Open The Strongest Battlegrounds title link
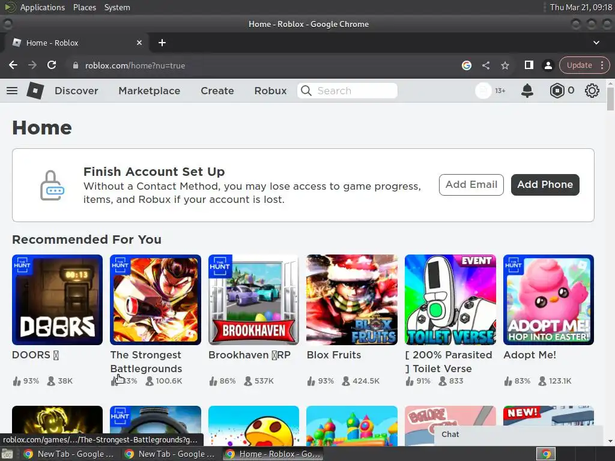615x461 pixels. [x=146, y=362]
